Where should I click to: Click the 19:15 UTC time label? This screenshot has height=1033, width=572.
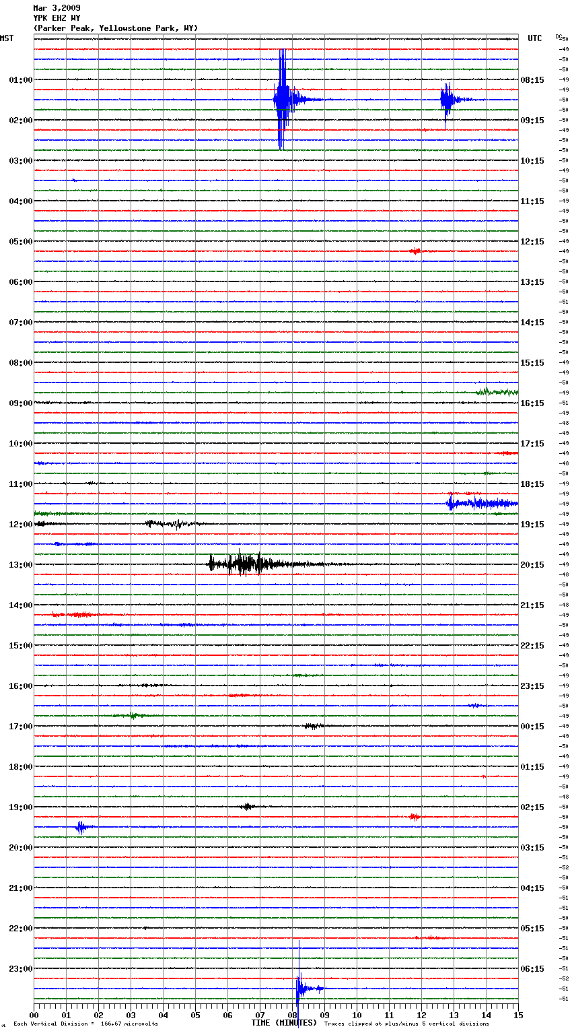coord(532,525)
